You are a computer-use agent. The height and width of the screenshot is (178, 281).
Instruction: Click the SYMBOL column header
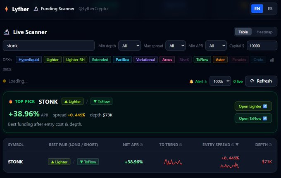(16, 145)
